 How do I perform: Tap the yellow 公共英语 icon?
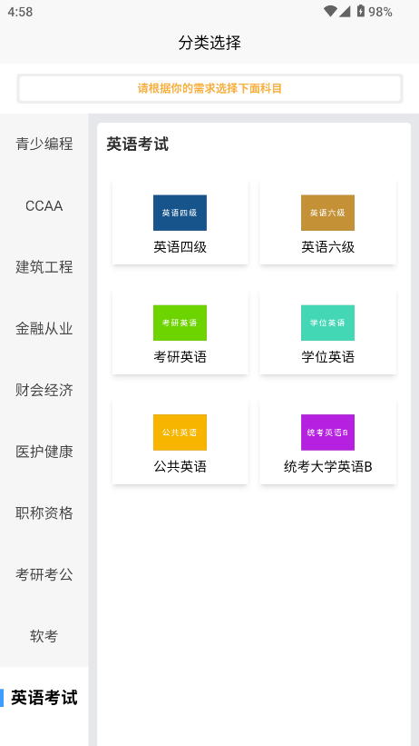[x=180, y=433]
